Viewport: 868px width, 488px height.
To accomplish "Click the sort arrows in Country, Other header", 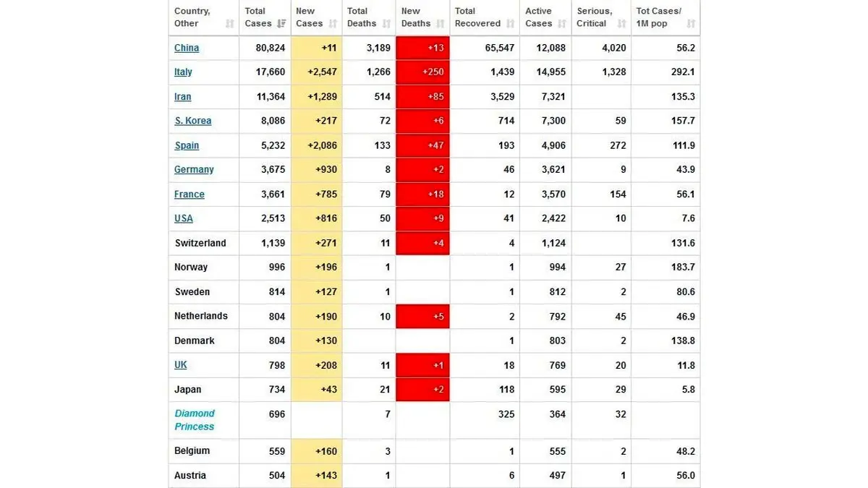I will [x=230, y=24].
